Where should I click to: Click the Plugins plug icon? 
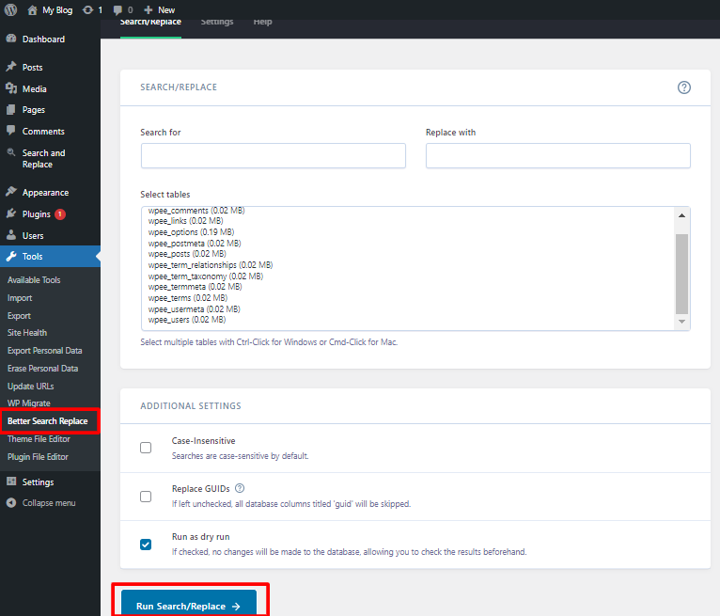pos(11,213)
